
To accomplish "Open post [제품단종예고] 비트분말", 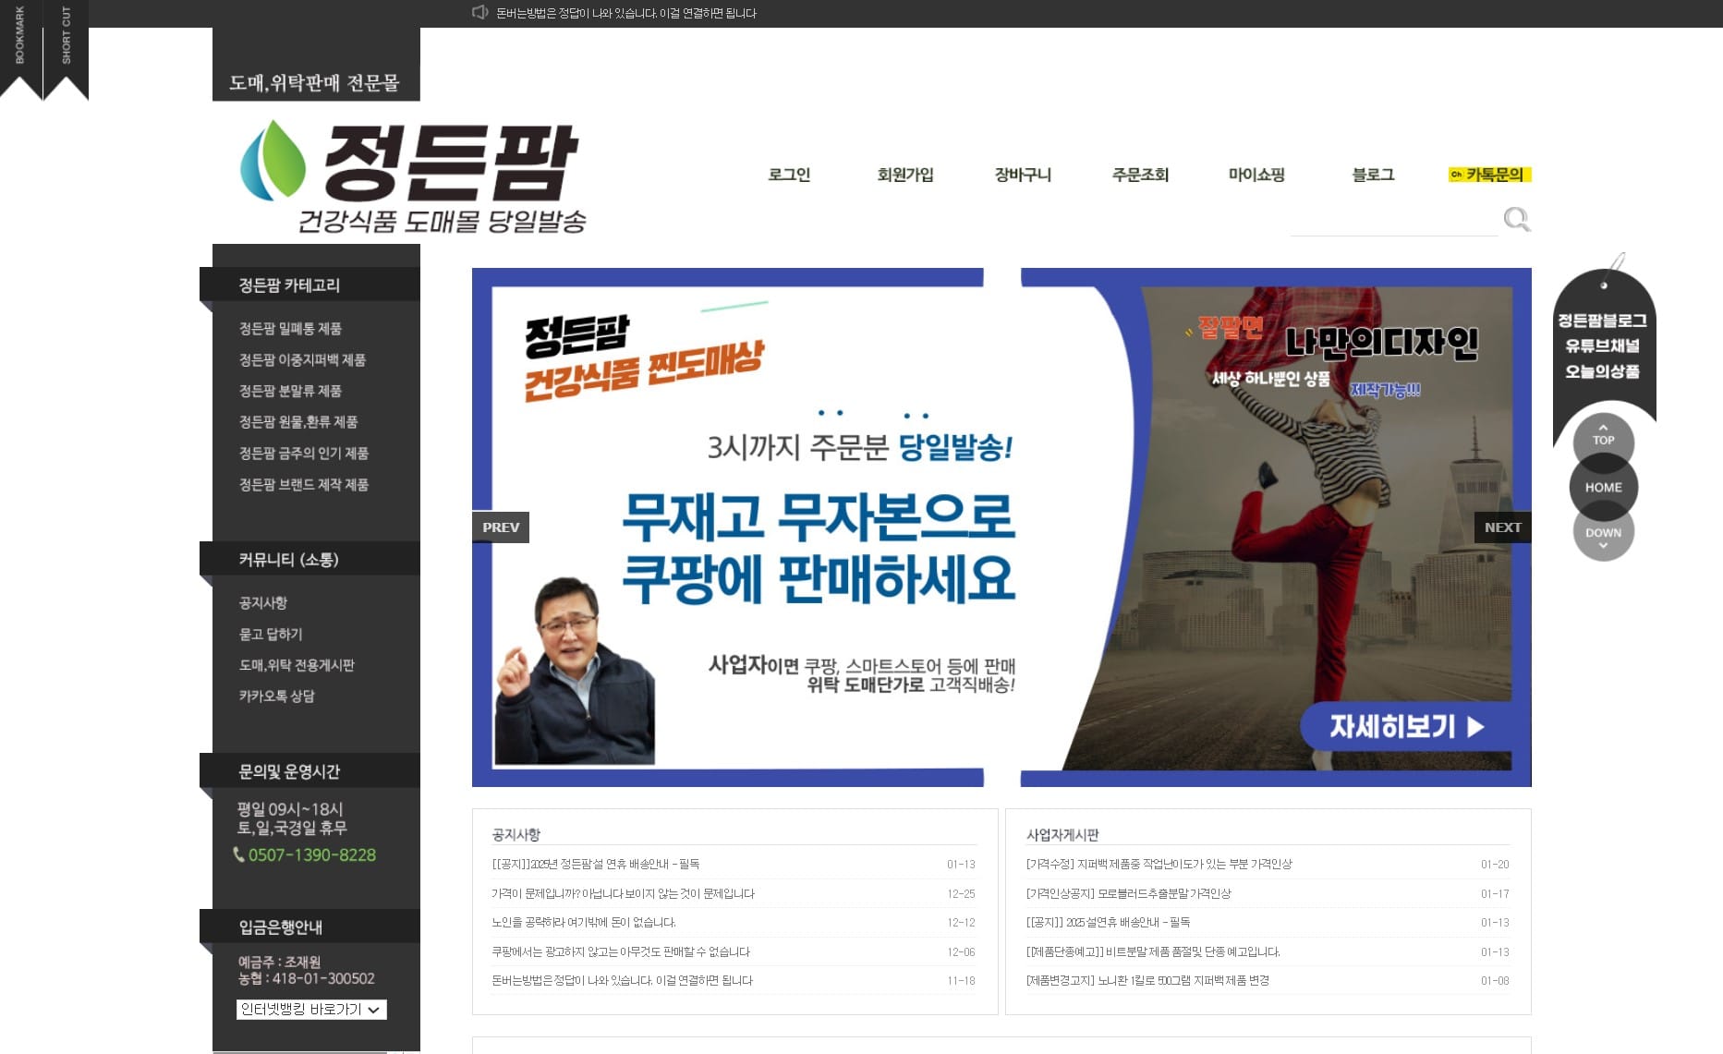I will (x=1153, y=951).
